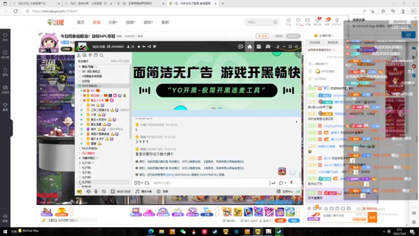The width and height of the screenshot is (419, 236).
Task: Select the 垃圾场 channel in tree
Action: coord(86,81)
